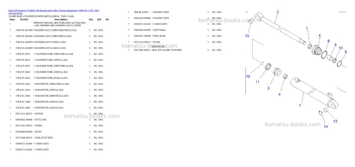Click callout number 11 in the diagram
The image size is (355, 167).
pos(258,82)
